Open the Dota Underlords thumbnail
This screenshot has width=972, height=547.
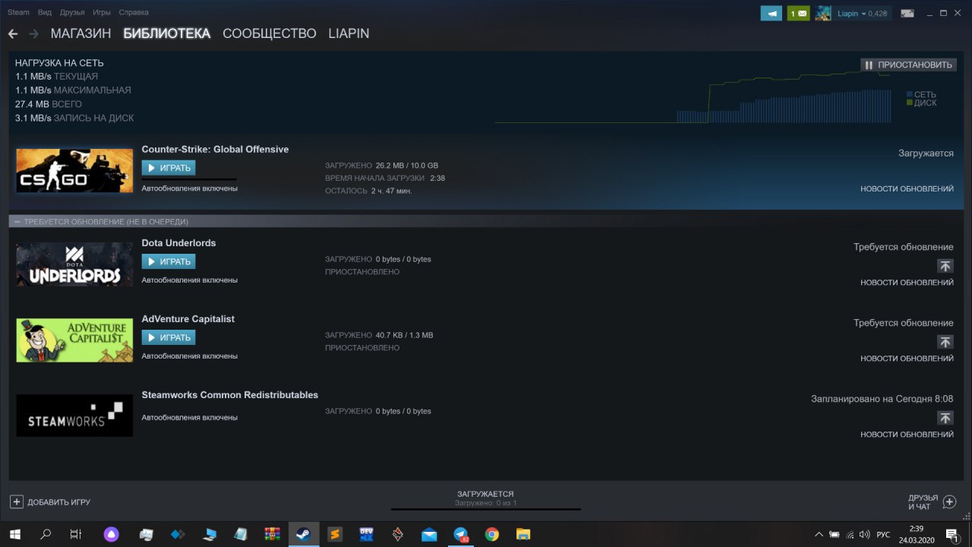pos(74,264)
